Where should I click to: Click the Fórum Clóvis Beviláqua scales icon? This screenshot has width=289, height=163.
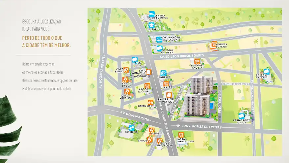[159, 39]
